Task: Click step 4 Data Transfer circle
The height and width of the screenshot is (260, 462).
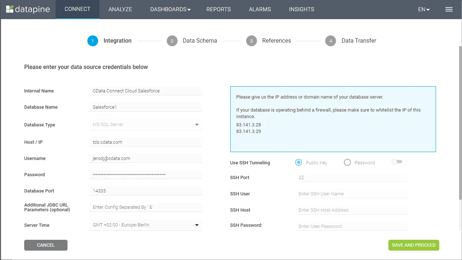Action: [x=330, y=41]
